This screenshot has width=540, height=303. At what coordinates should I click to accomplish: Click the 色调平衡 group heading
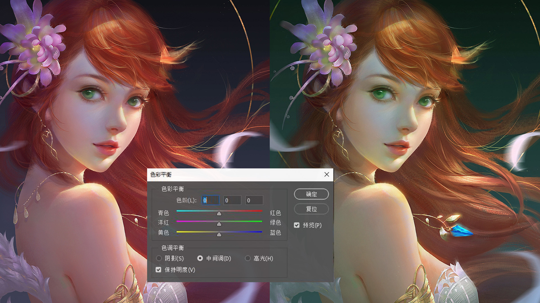[x=173, y=248]
